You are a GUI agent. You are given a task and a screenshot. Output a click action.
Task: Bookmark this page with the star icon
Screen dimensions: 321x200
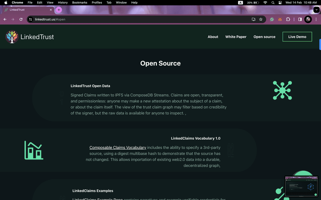pos(261,19)
